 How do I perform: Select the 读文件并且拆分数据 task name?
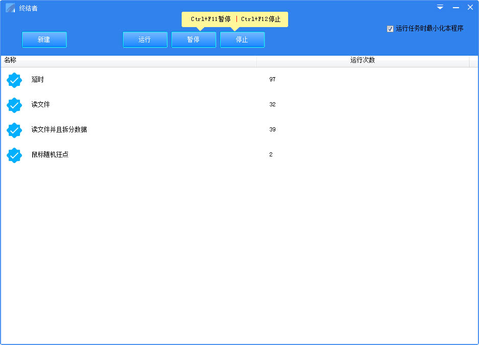59,130
